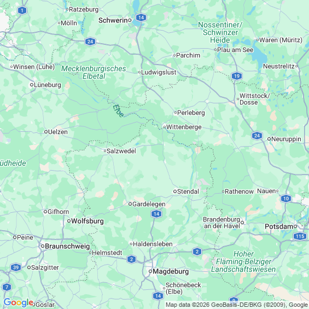This screenshot has height=309, width=309.
Task: Select Braunschweig on the map
Action: 67,246
